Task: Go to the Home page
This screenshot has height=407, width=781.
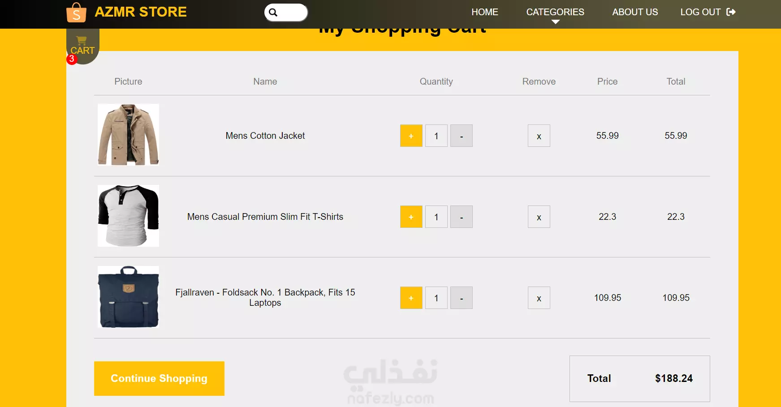Action: pos(485,12)
